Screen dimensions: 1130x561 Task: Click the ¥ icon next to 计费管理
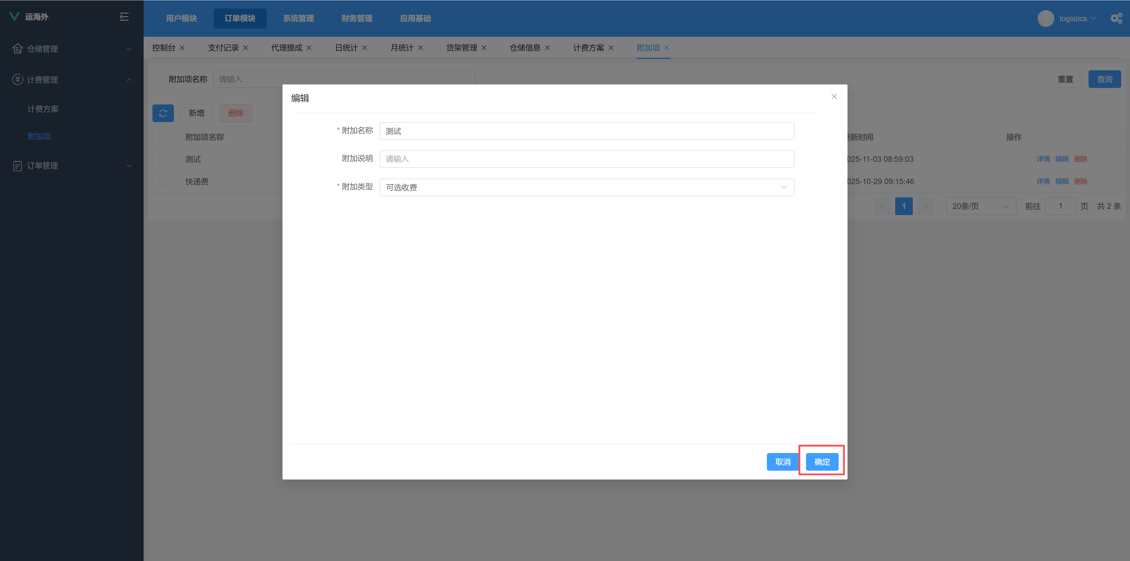17,79
